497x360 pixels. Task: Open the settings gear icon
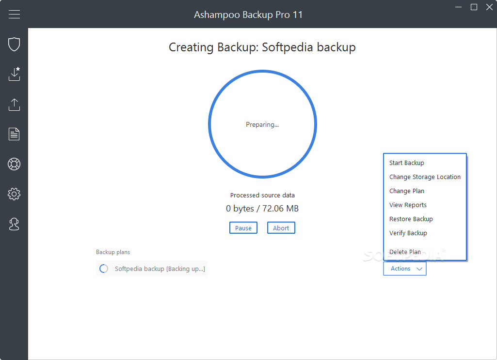point(14,194)
